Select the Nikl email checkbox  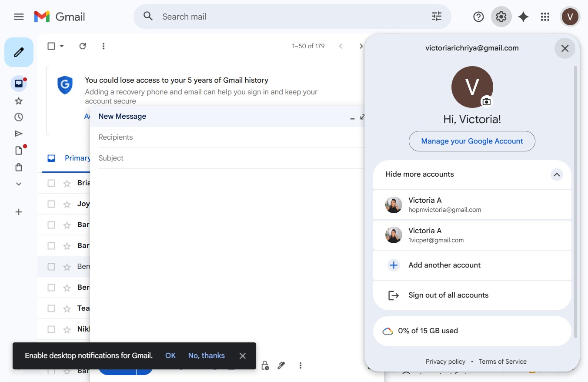pyautogui.click(x=51, y=329)
